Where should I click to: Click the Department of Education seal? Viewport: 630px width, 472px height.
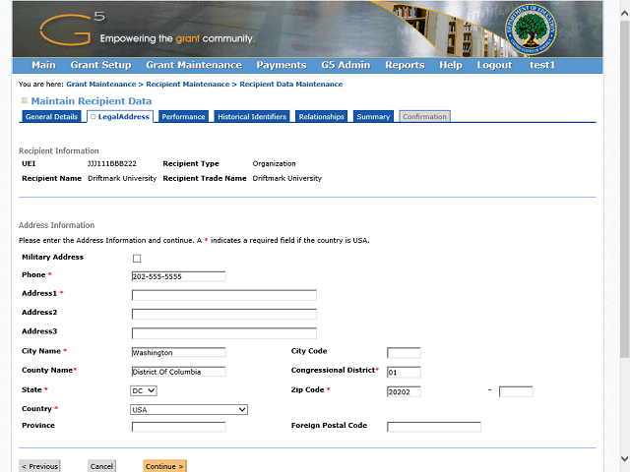pyautogui.click(x=531, y=29)
